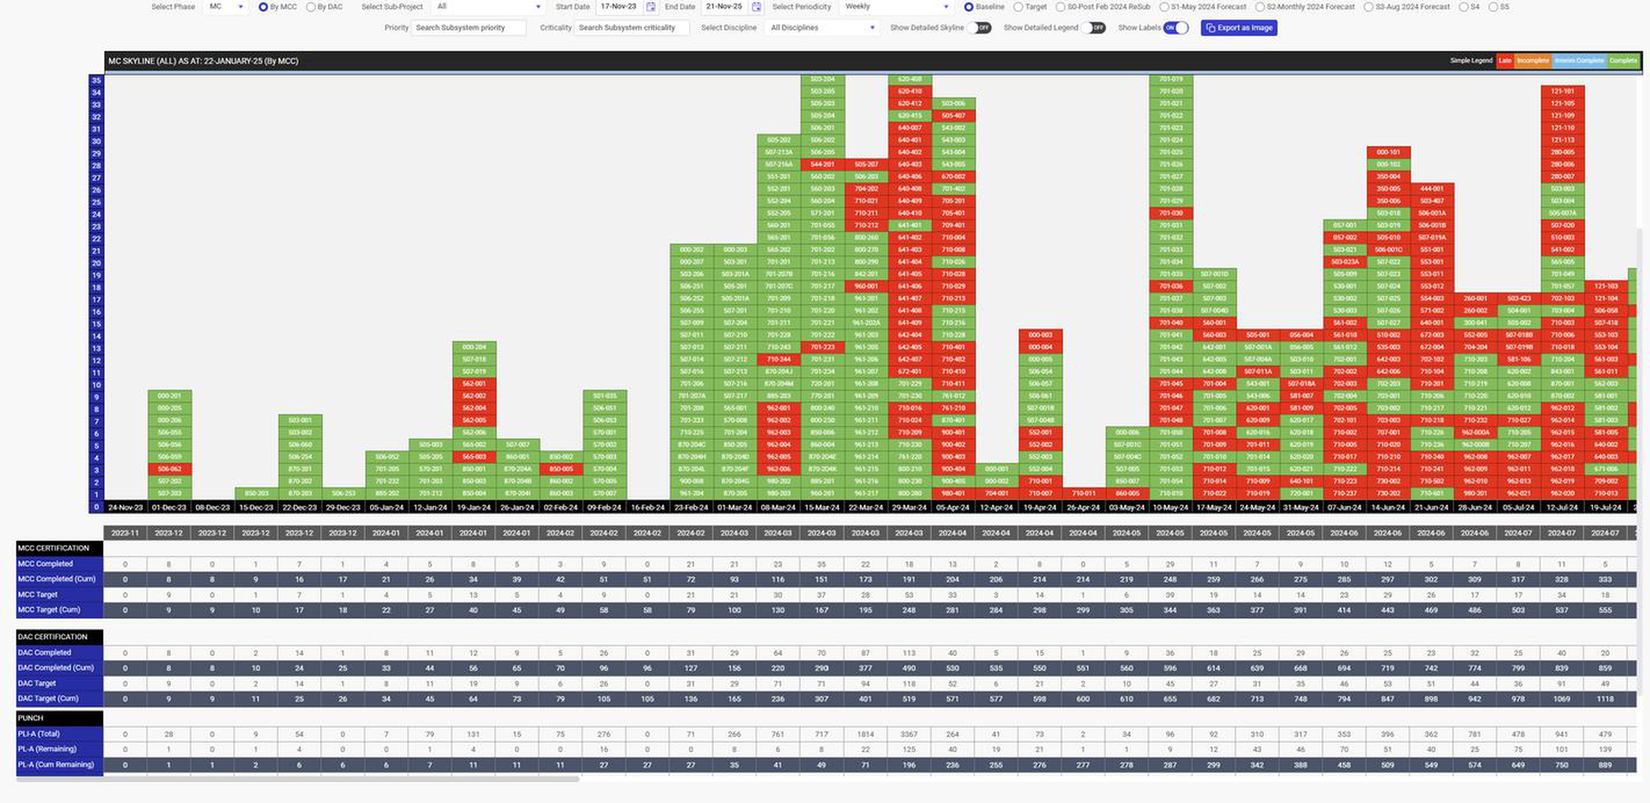Select the DAC Completed row label
1650x803 pixels.
(x=59, y=653)
